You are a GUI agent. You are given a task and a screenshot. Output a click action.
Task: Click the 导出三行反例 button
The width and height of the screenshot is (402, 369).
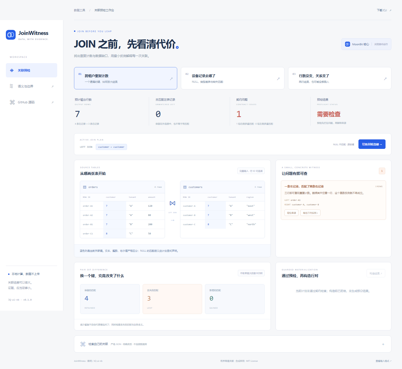(x=310, y=213)
